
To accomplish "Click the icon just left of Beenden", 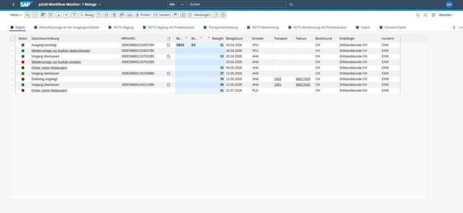I will [433, 15].
